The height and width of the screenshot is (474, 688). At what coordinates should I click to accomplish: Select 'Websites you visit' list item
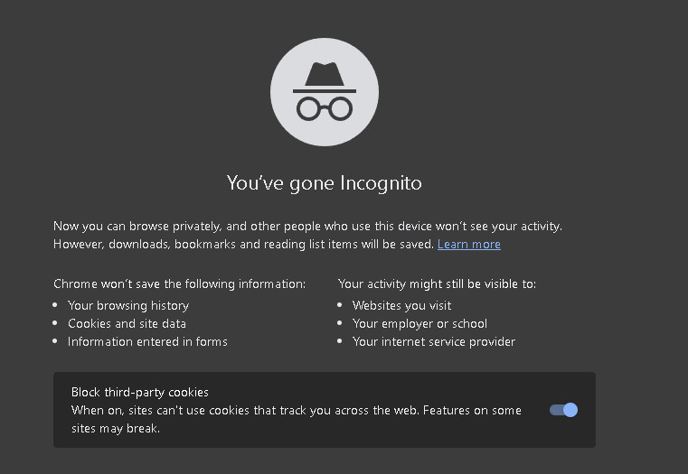(x=402, y=305)
